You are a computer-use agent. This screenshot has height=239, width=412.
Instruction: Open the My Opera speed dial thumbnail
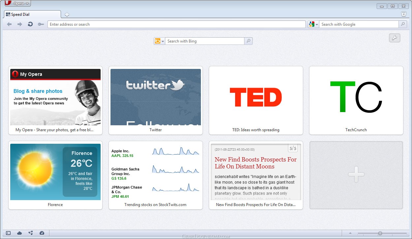click(x=55, y=97)
